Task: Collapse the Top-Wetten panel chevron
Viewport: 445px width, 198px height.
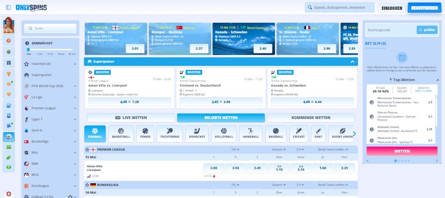Action: tap(437, 80)
